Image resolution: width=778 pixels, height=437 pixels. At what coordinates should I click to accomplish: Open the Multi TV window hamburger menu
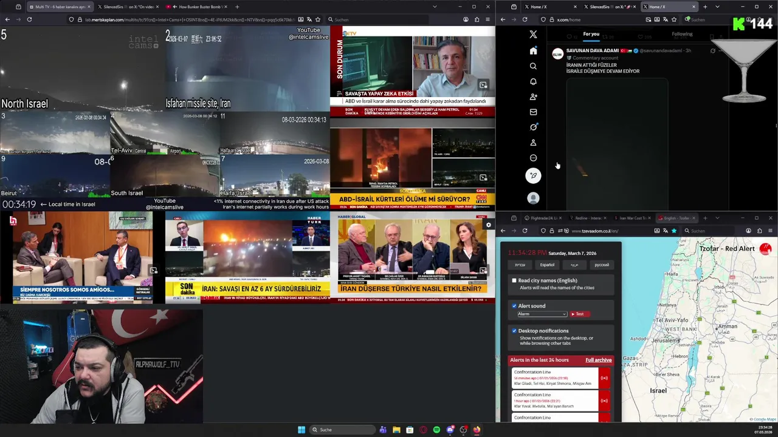(x=487, y=19)
